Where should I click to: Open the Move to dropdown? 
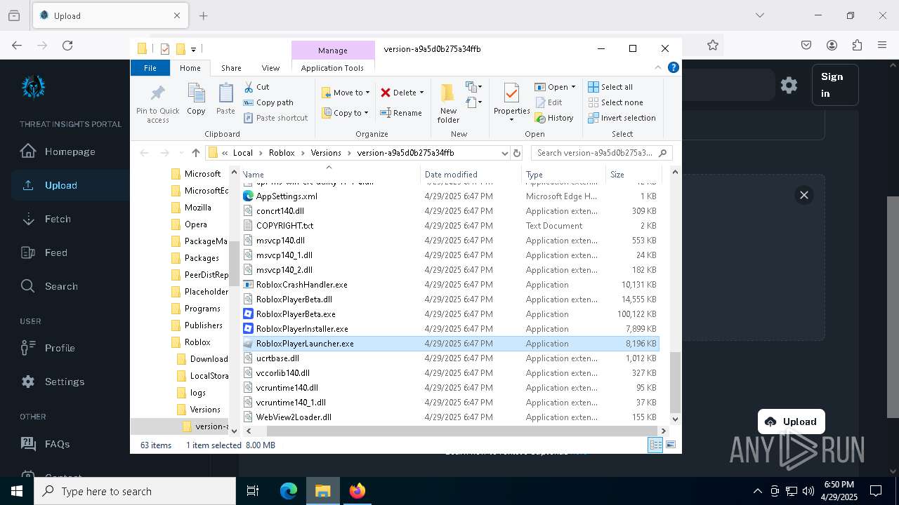[x=345, y=93]
